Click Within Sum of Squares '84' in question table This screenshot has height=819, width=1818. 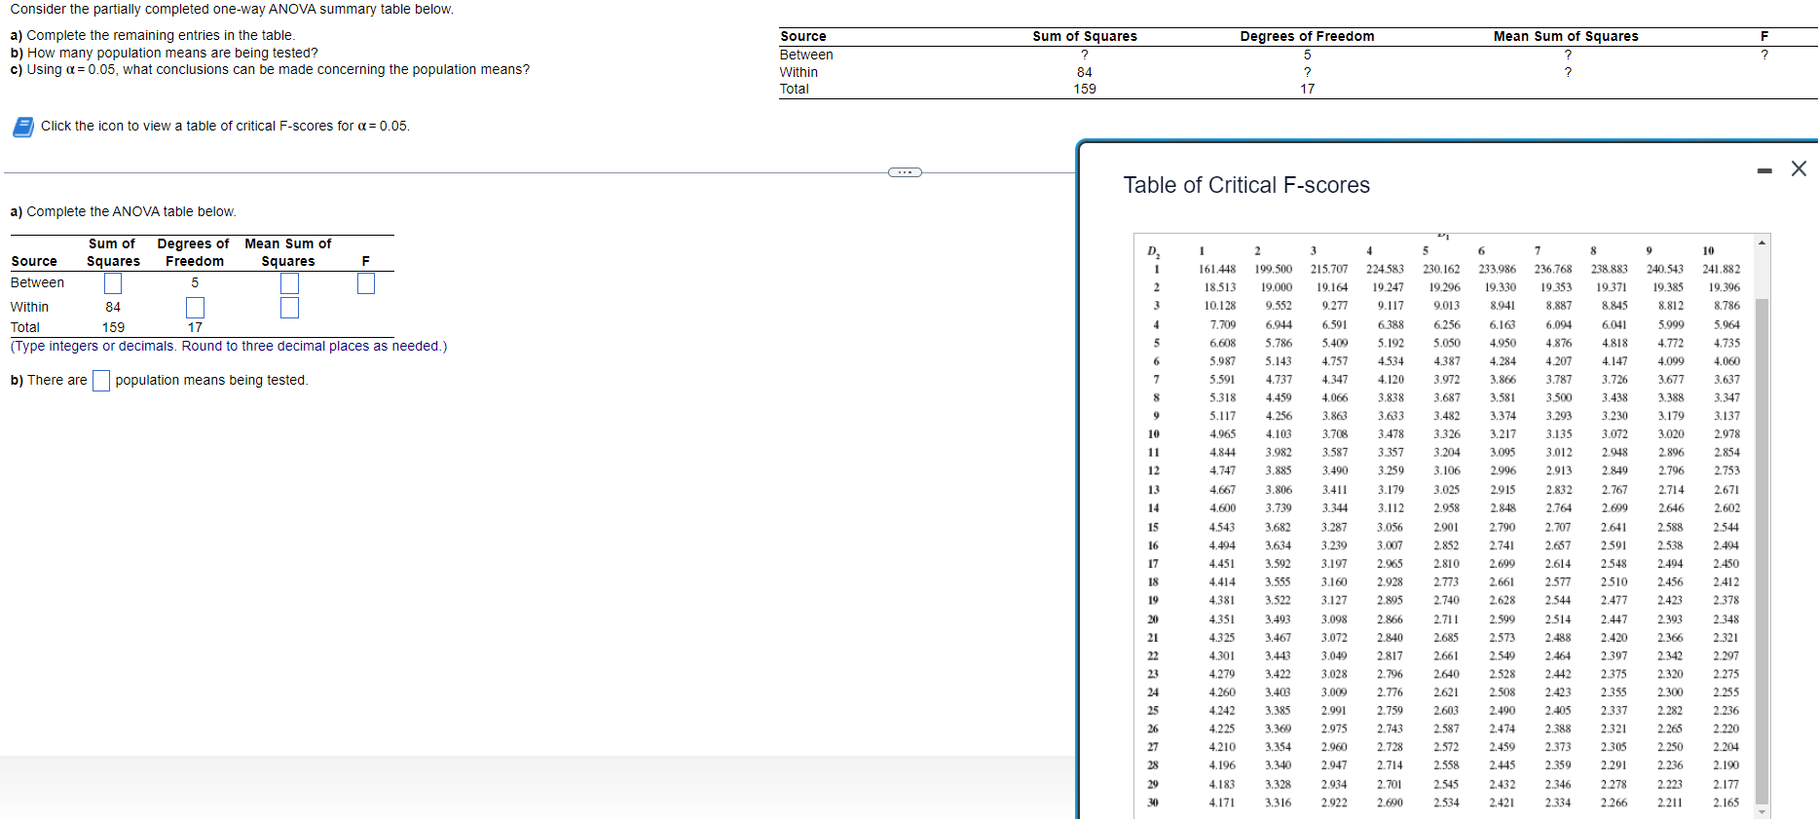1085,73
